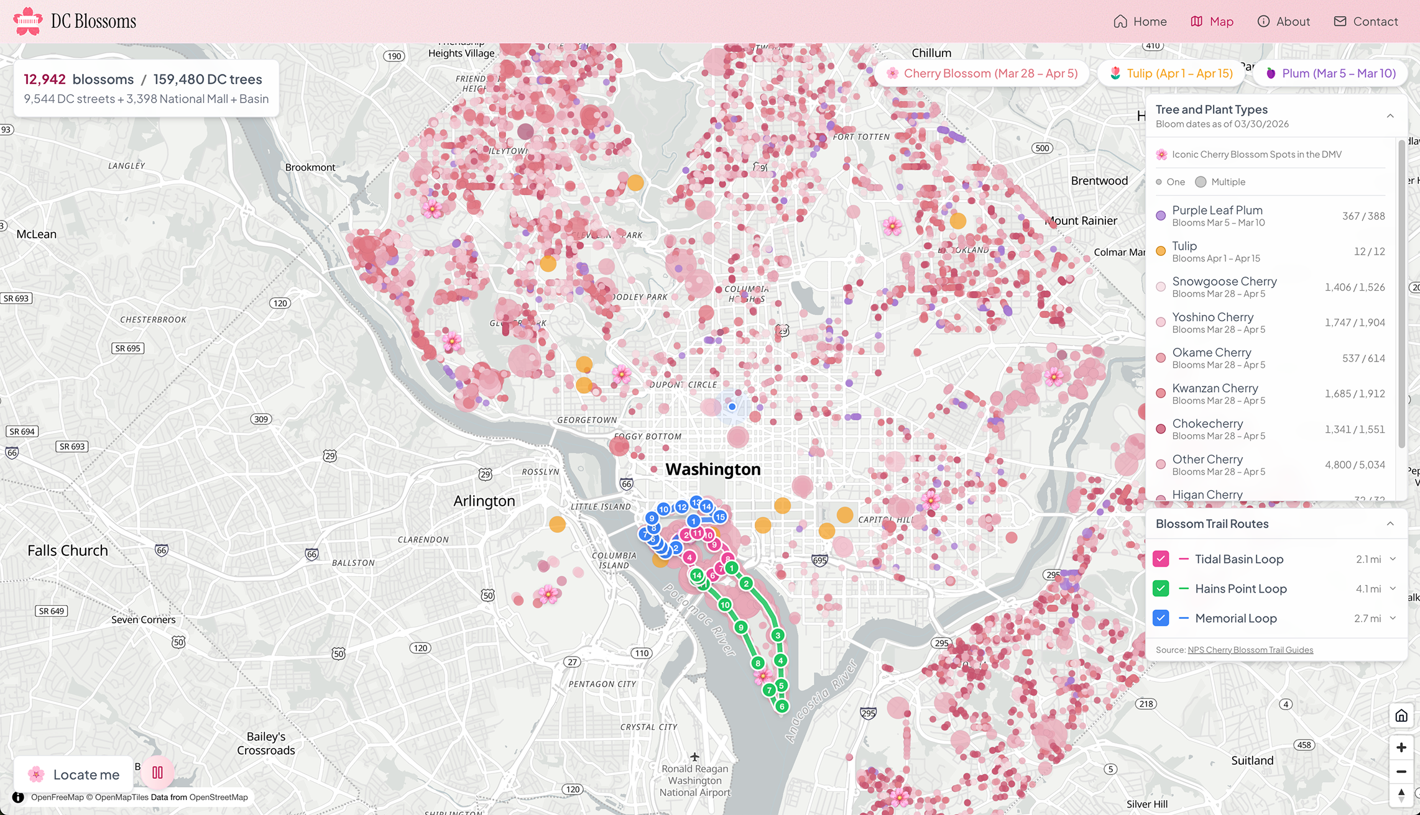The image size is (1420, 815).
Task: Expand Memorial Loop route details
Action: click(1393, 618)
